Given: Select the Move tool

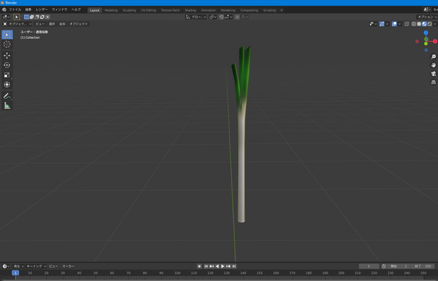Looking at the screenshot, I should tap(7, 56).
